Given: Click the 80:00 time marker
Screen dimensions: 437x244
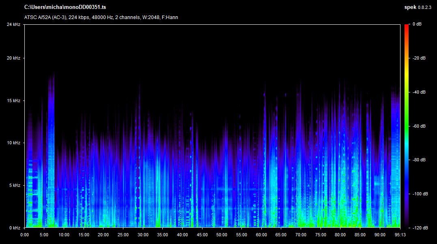Looking at the screenshot, I should [x=340, y=235].
